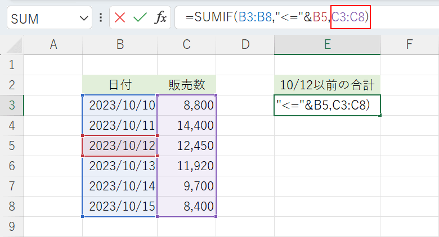
Task: Confirm the formula with the checkmark icon
Action: pyautogui.click(x=140, y=18)
